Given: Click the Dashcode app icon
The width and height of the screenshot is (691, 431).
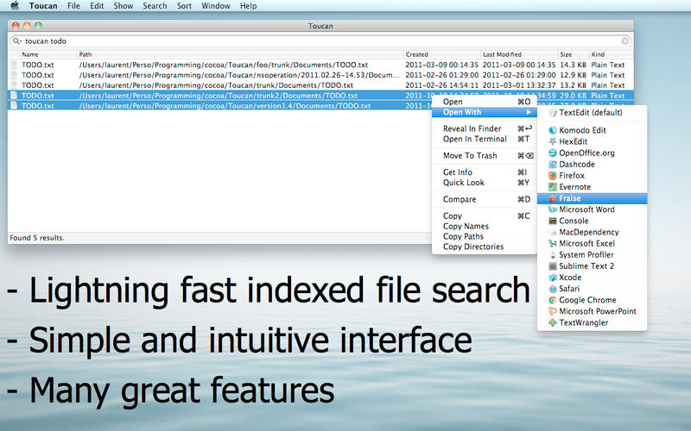Looking at the screenshot, I should pos(553,165).
